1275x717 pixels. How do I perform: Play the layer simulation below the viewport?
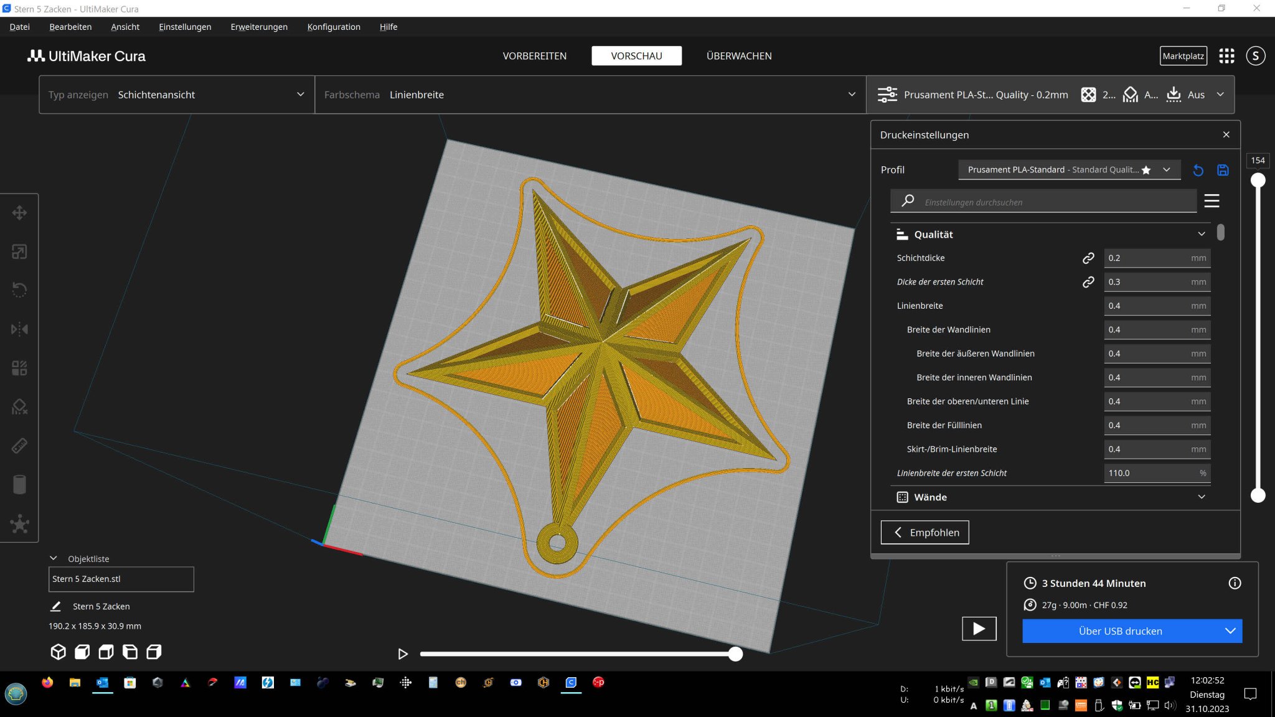pos(403,654)
